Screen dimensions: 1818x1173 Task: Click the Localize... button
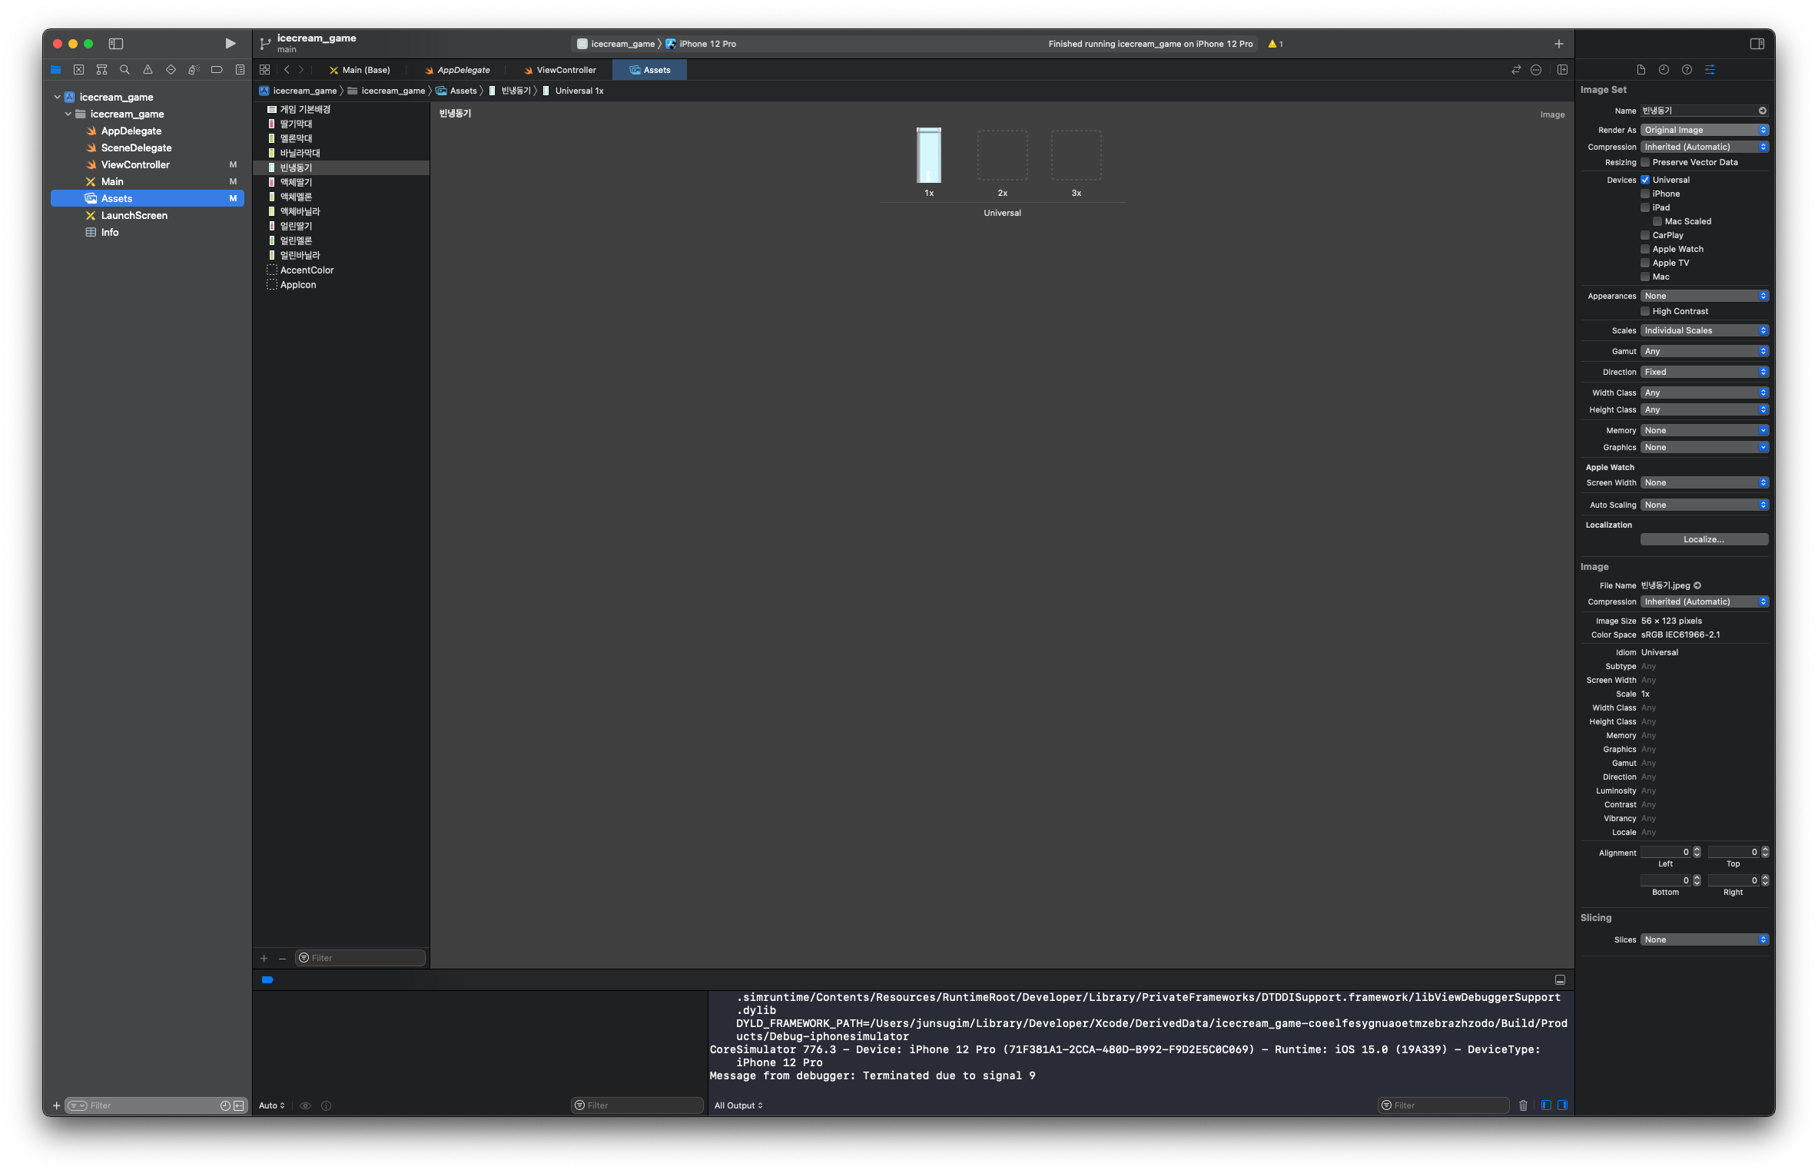tap(1704, 539)
